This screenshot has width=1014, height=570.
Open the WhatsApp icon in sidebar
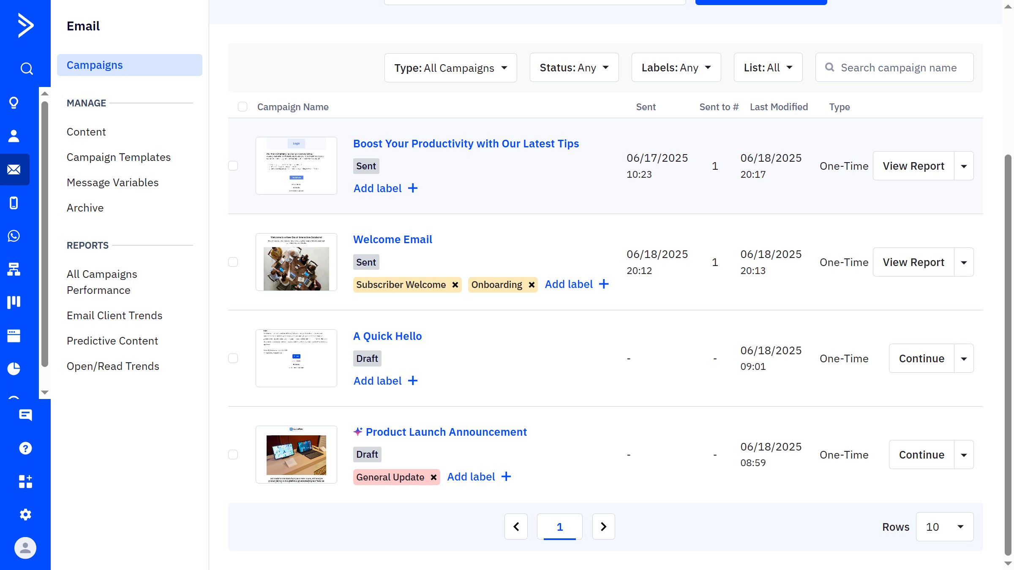pyautogui.click(x=14, y=236)
